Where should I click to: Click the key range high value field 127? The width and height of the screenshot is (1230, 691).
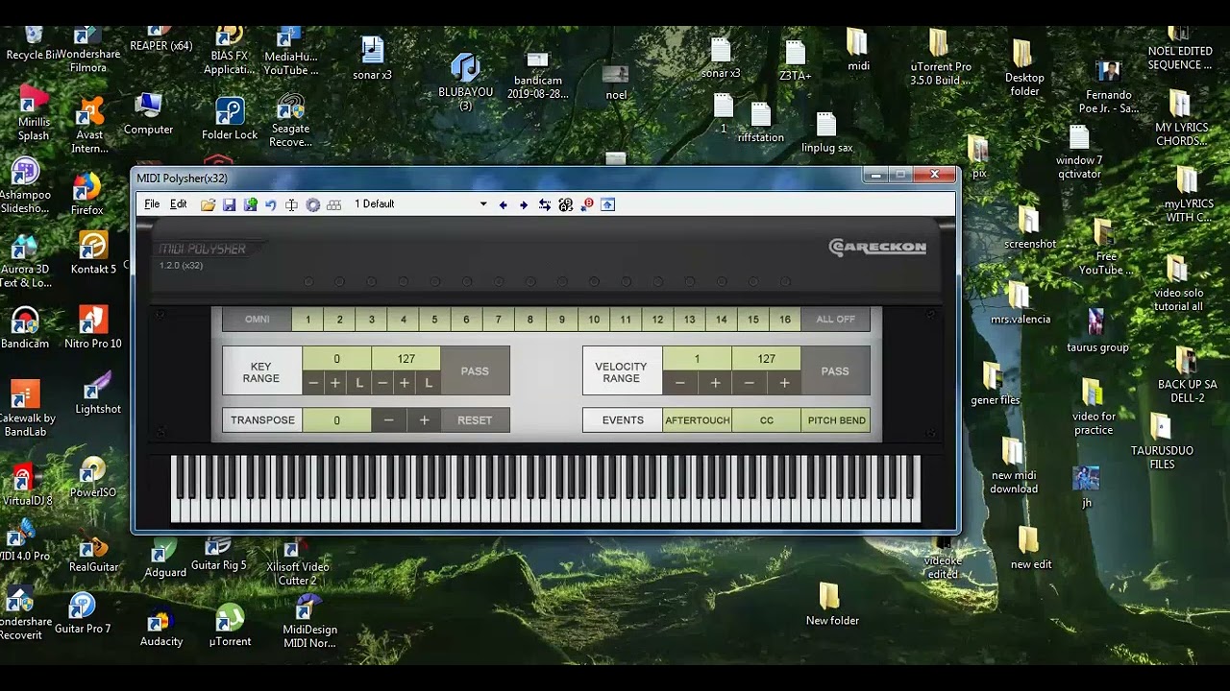pyautogui.click(x=406, y=359)
